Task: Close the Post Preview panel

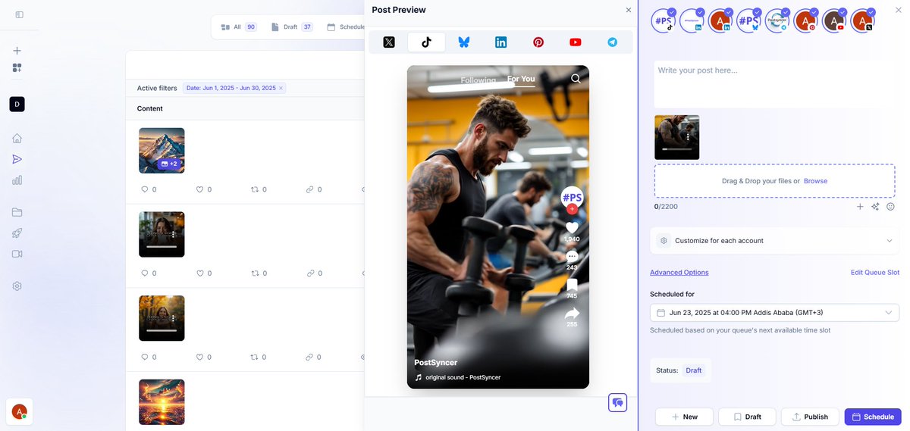Action: point(628,10)
